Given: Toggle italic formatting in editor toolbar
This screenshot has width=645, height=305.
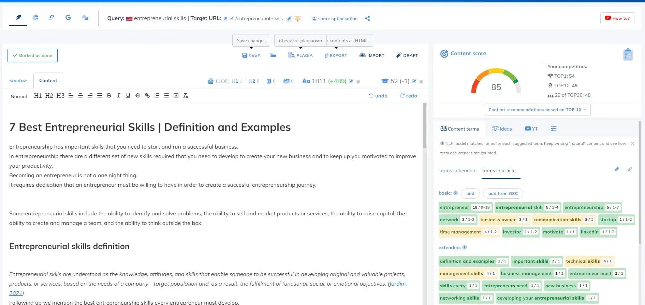Looking at the screenshot, I should (x=118, y=95).
